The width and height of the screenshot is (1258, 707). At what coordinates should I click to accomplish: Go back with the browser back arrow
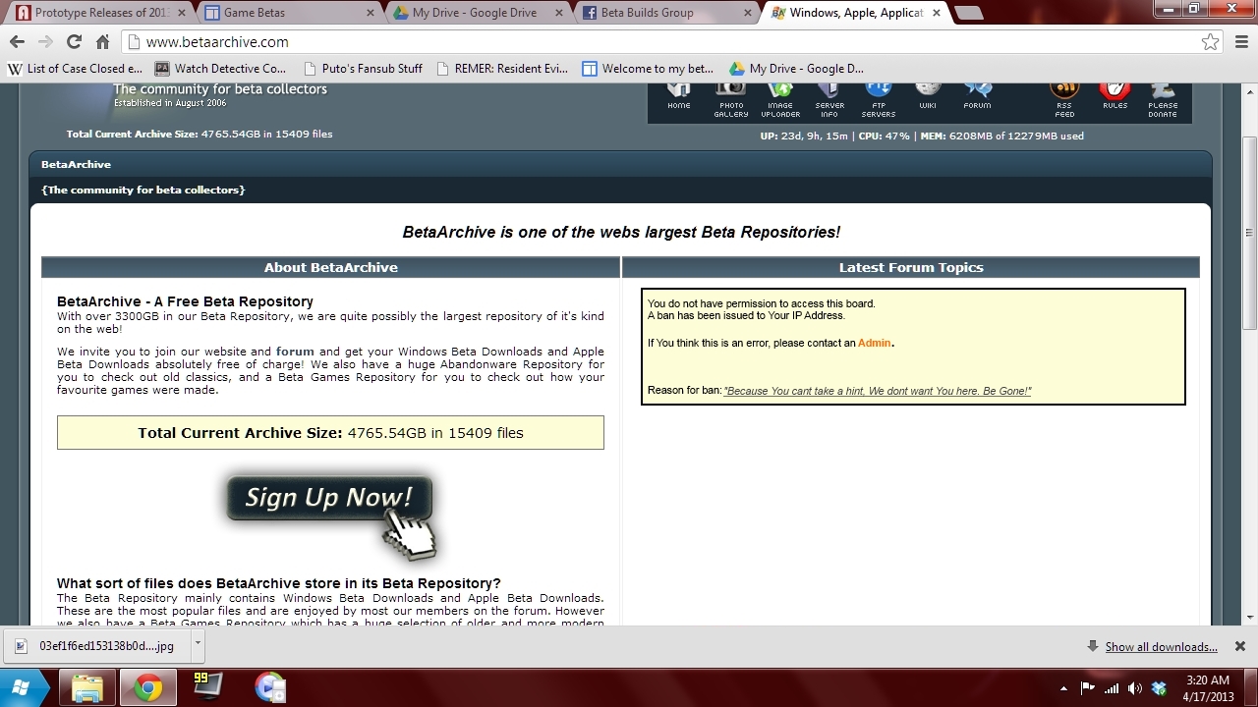click(x=17, y=42)
